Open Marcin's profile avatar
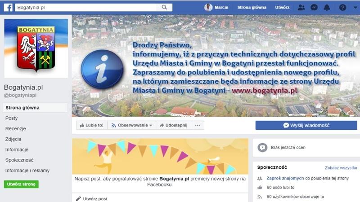 [208, 7]
